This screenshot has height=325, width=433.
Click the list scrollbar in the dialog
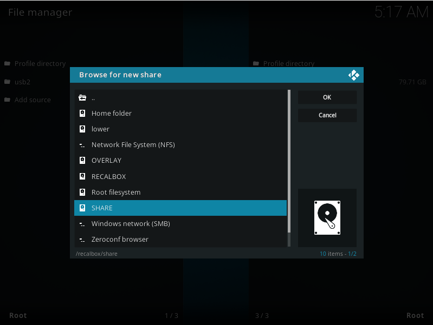[289, 168]
